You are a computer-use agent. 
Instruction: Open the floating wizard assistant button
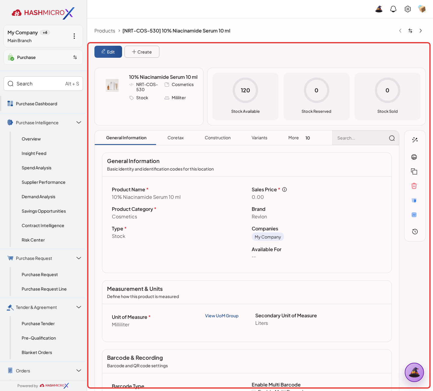[x=414, y=372]
